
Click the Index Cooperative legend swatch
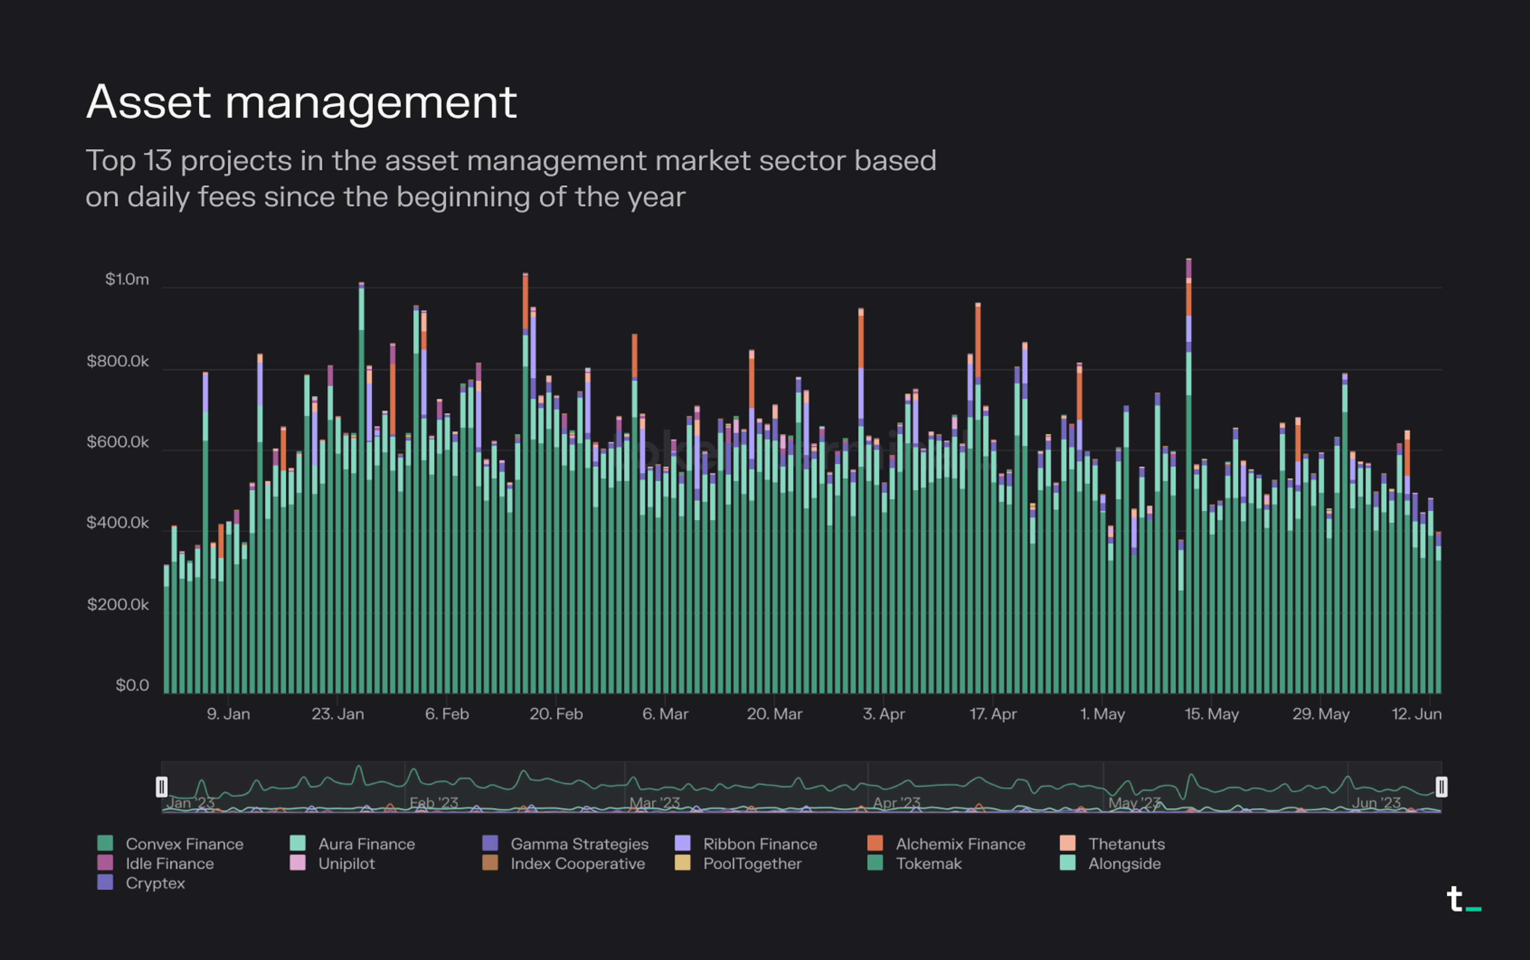click(x=490, y=863)
